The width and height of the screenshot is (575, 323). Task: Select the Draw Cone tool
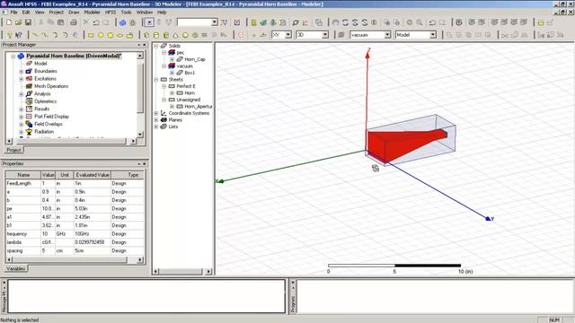[x=175, y=35]
